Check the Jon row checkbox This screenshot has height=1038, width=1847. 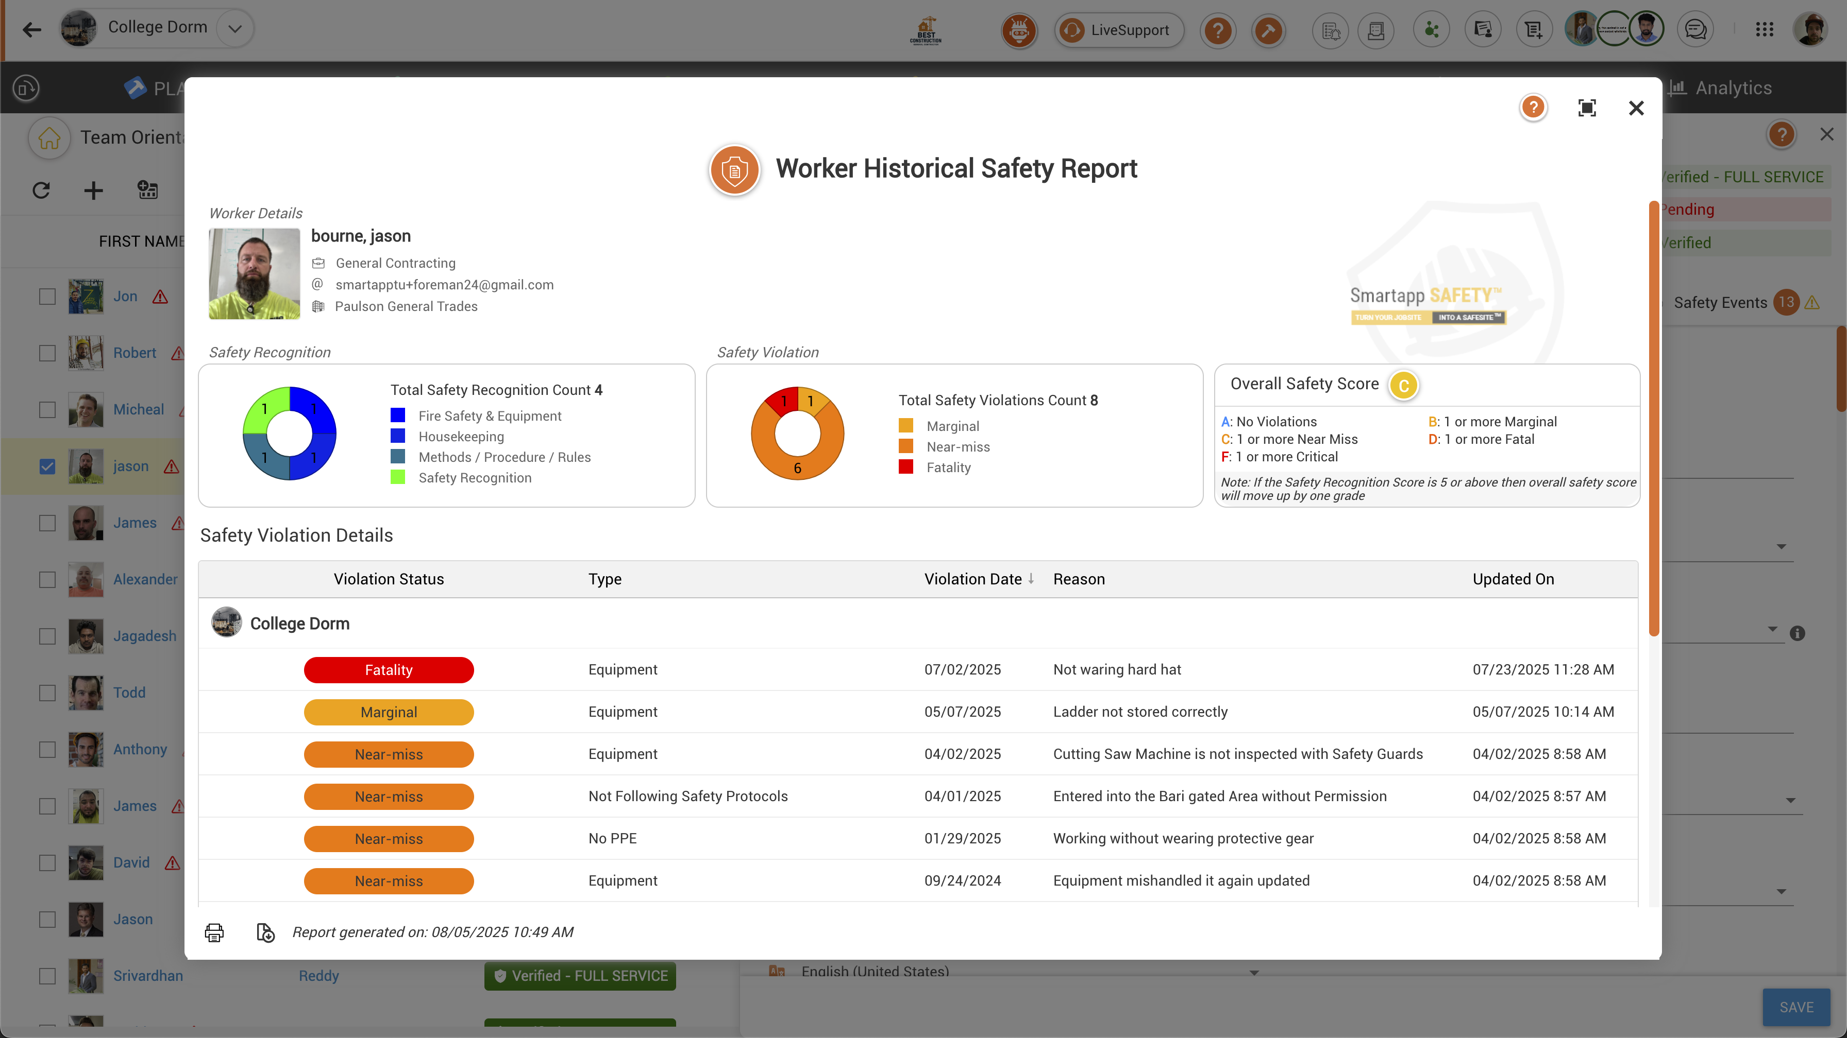47,297
